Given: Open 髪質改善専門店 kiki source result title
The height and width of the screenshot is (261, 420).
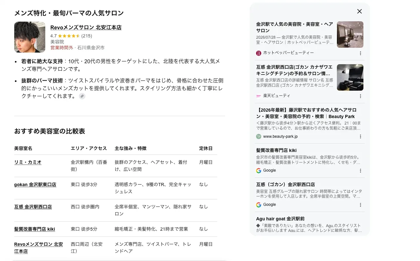Looking at the screenshot, I should coord(276,150).
